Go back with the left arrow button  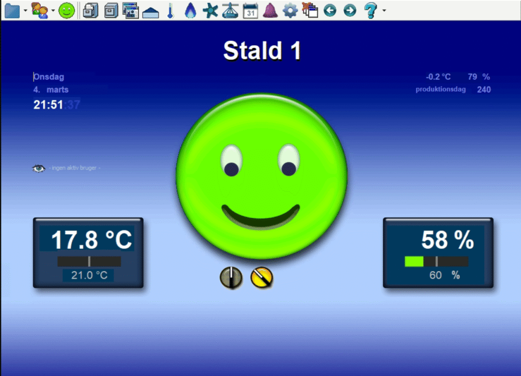click(x=330, y=10)
